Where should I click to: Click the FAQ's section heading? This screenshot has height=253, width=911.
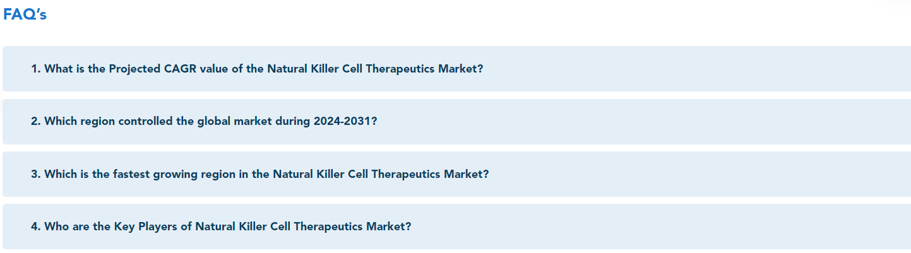(x=25, y=15)
